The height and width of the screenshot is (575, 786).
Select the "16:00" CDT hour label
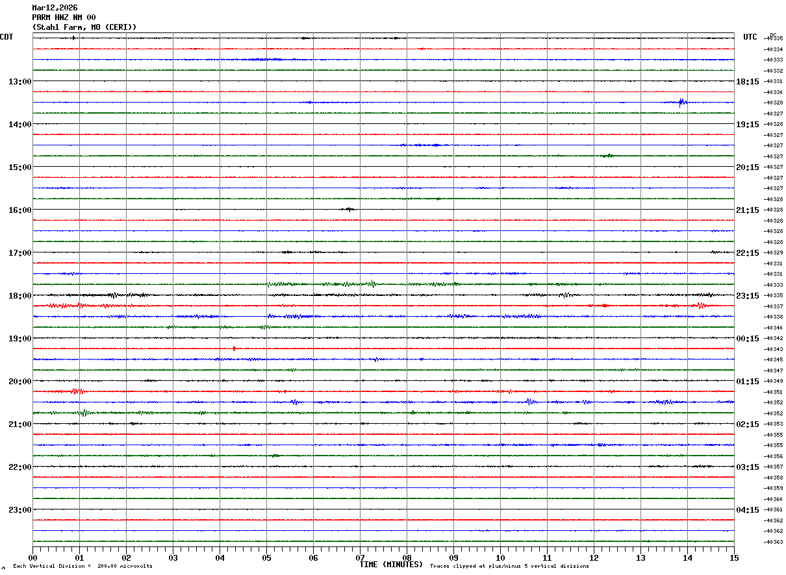[19, 210]
